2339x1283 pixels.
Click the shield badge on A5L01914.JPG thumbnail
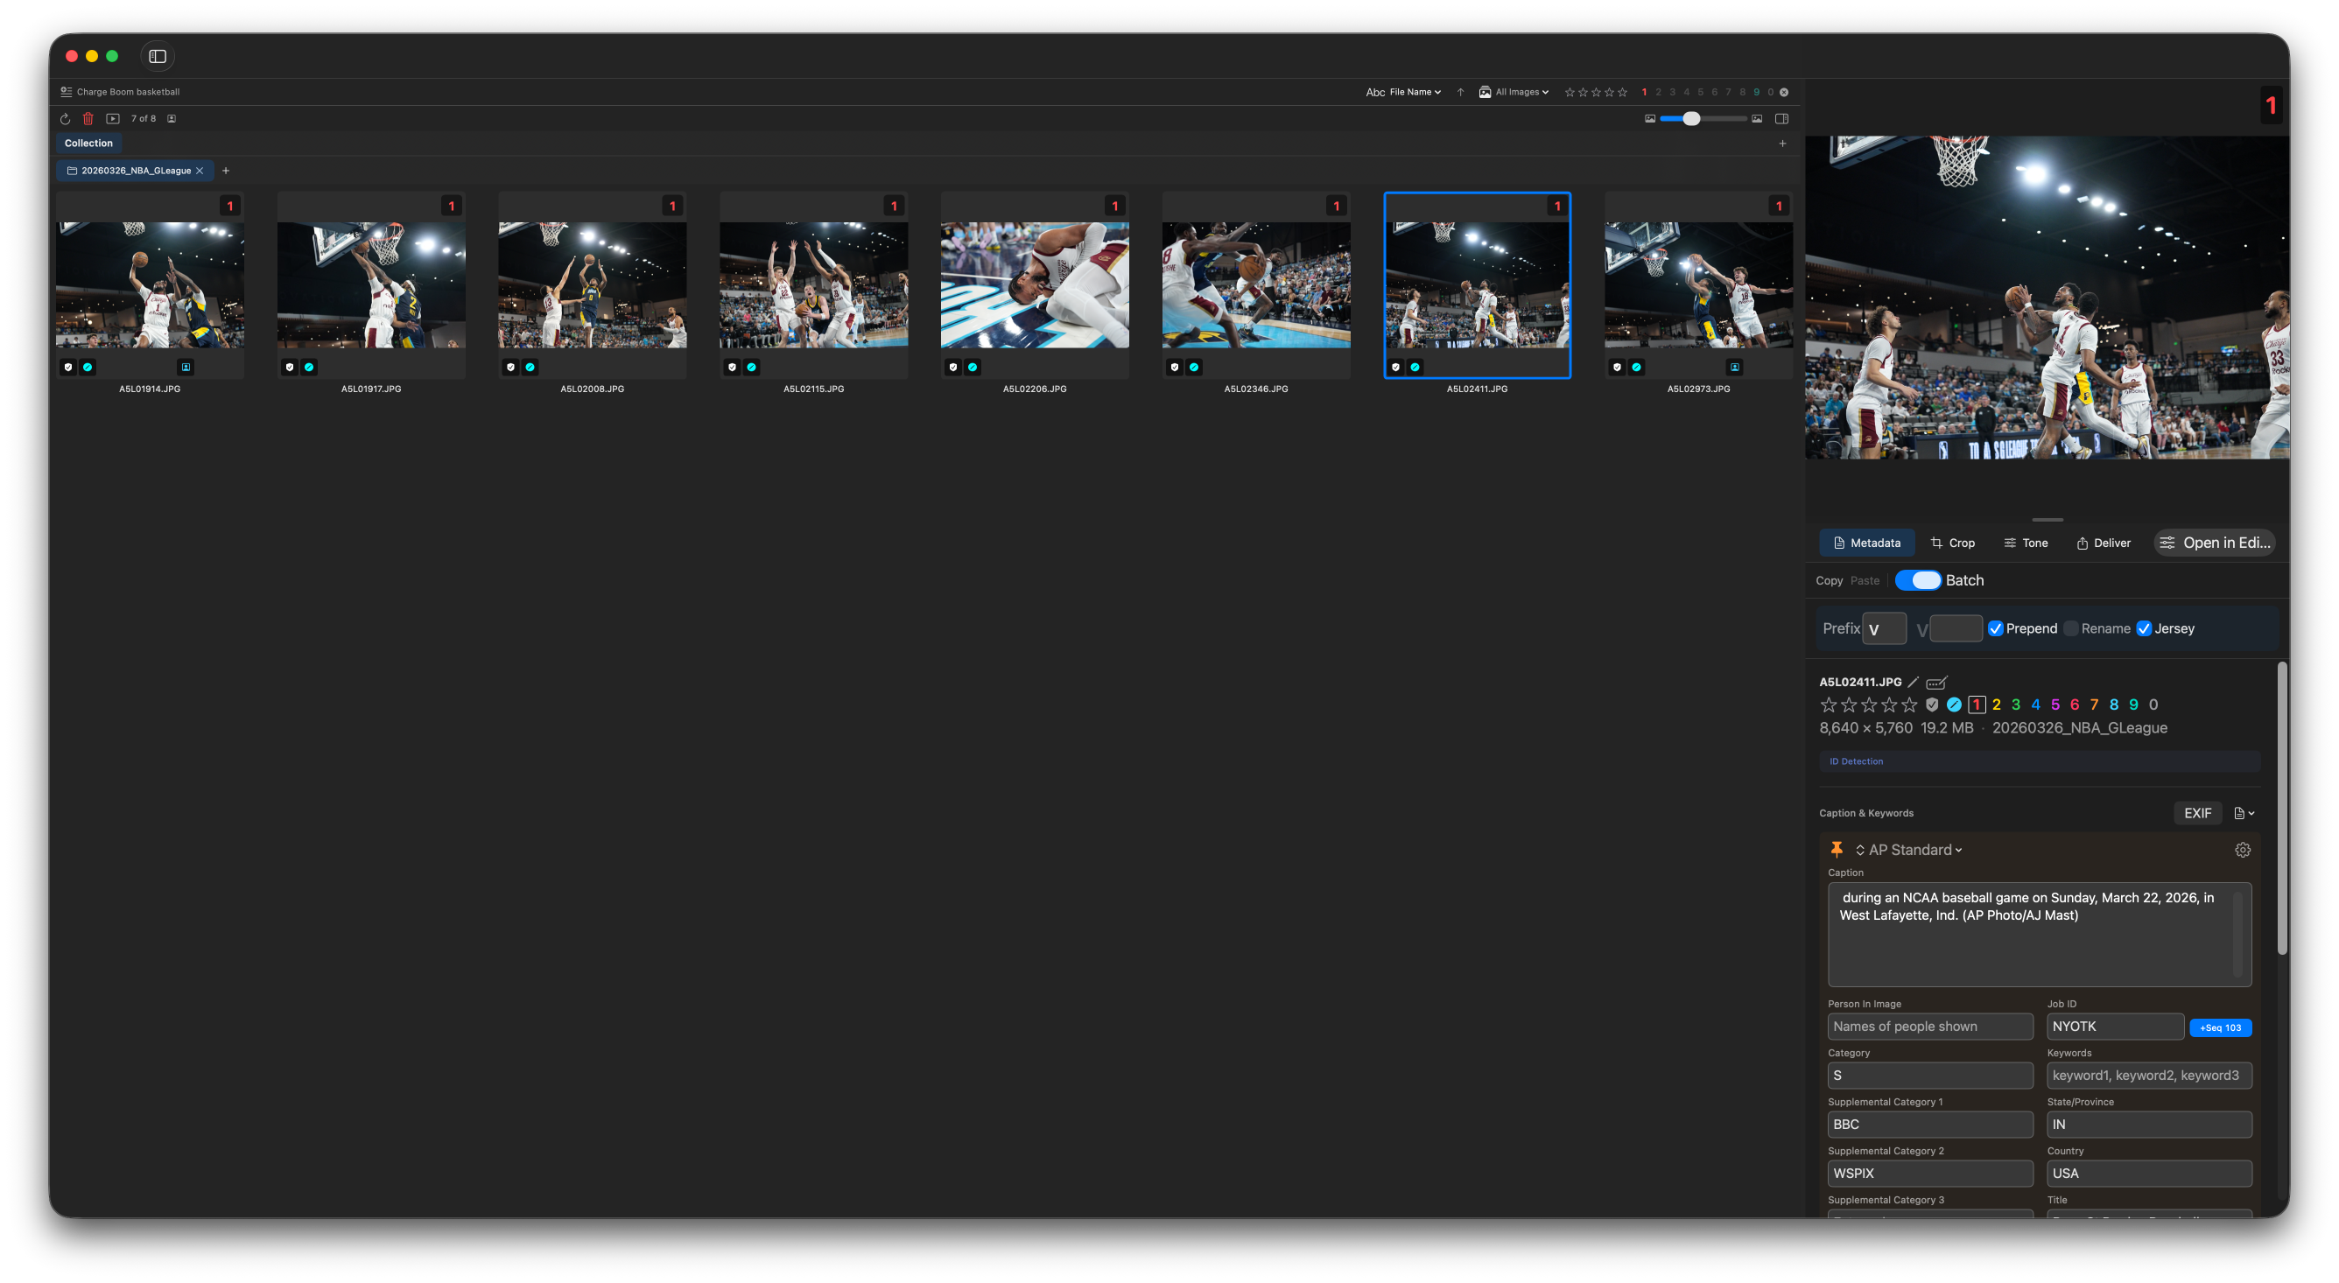(x=68, y=367)
